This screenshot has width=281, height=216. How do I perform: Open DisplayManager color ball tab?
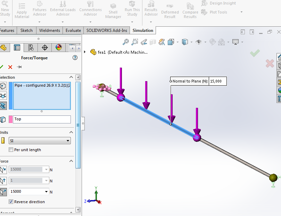(x=59, y=47)
